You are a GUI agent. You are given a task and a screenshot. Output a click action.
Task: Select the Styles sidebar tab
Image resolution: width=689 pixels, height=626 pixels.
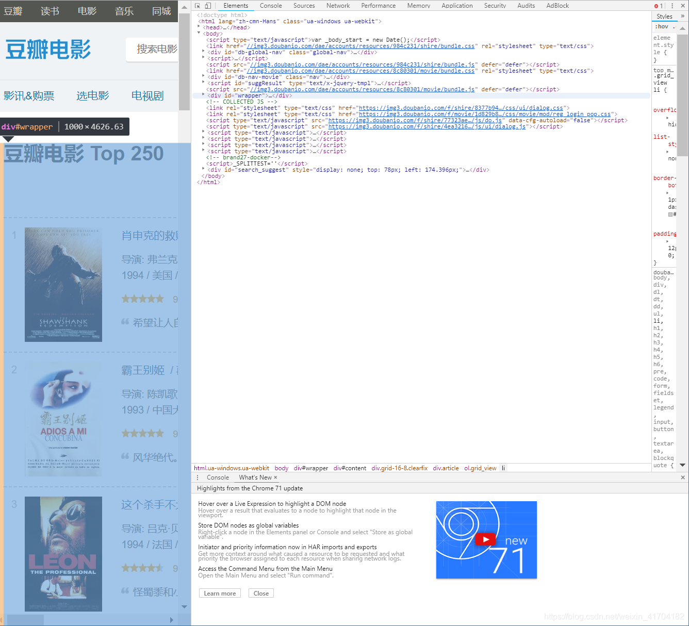click(x=664, y=17)
